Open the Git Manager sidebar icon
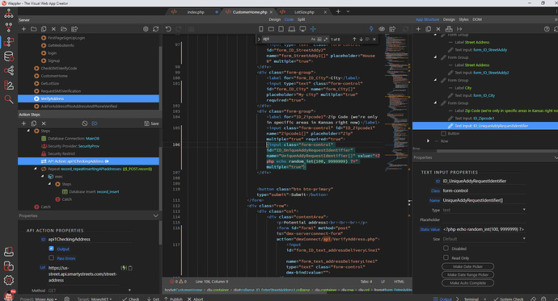Viewport: 558px width, 301px height. pyautogui.click(x=9, y=27)
